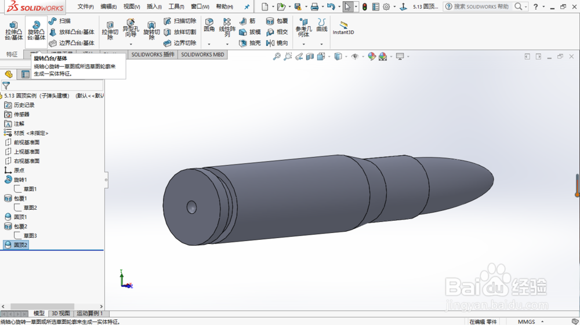Click the Section View icon
This screenshot has width=580, height=325.
(x=310, y=57)
